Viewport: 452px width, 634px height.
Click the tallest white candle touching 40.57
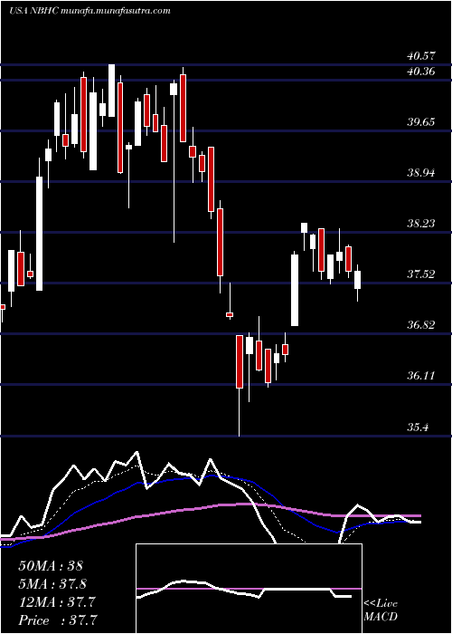coord(111,91)
